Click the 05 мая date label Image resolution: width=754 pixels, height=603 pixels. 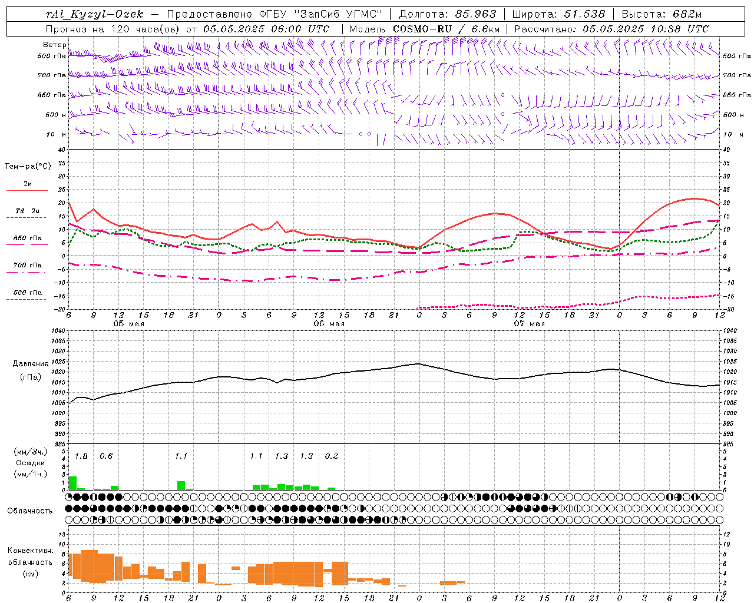click(x=128, y=324)
